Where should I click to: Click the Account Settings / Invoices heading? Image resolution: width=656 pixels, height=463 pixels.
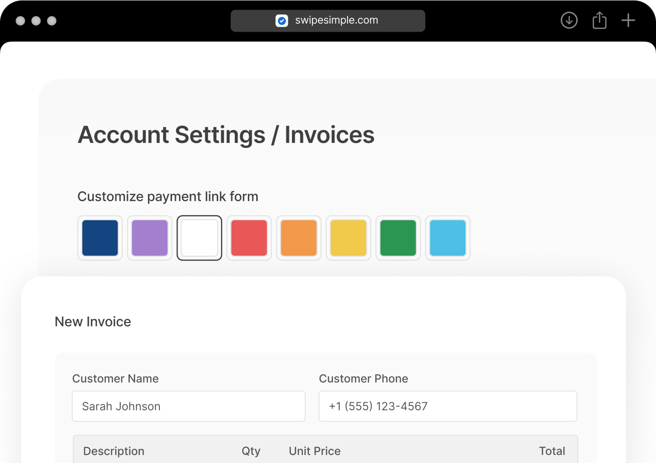tap(226, 135)
